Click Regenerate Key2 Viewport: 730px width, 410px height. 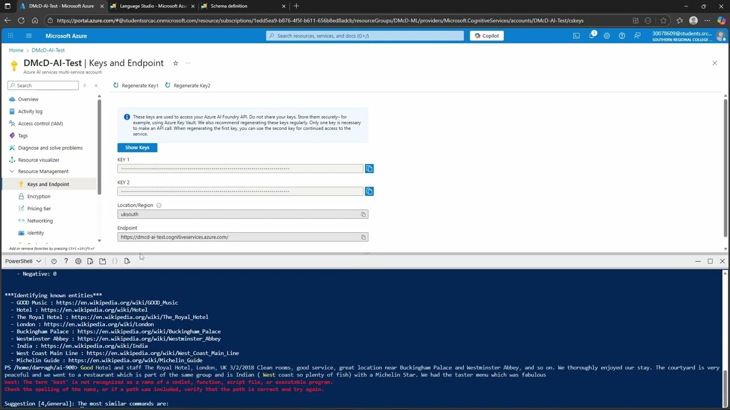pyautogui.click(x=188, y=85)
